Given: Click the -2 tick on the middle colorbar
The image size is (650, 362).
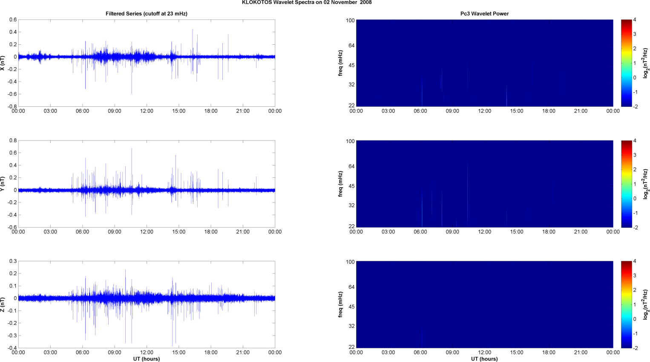Looking at the screenshot, I should click(636, 228).
